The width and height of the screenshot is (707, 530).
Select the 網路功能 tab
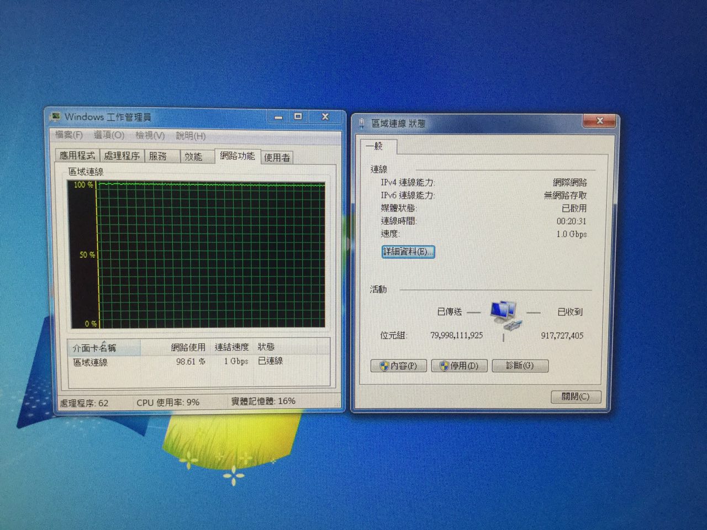[238, 156]
